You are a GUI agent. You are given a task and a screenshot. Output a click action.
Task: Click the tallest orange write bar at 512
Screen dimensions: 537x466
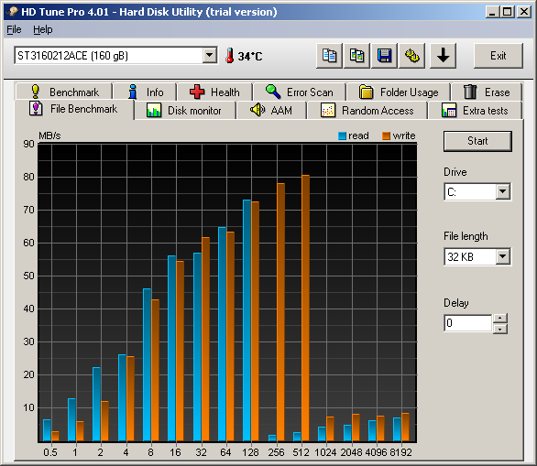pos(305,308)
